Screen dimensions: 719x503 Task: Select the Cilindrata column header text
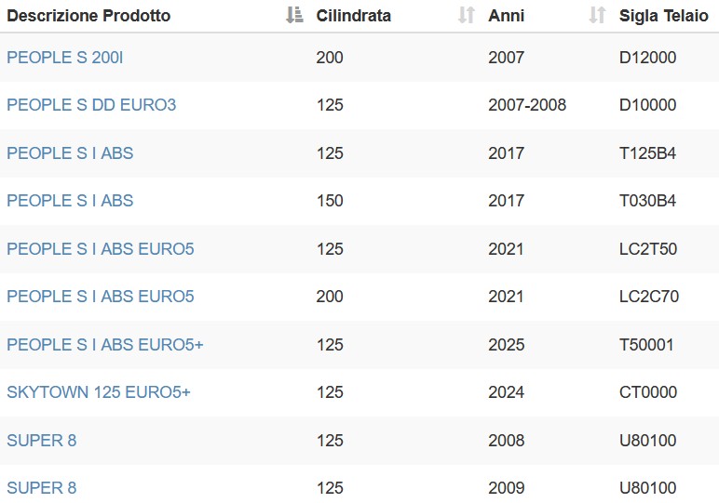tap(354, 16)
